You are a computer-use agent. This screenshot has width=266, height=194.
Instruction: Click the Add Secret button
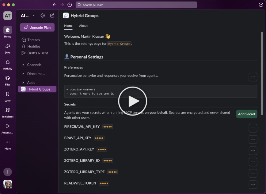pyautogui.click(x=247, y=114)
